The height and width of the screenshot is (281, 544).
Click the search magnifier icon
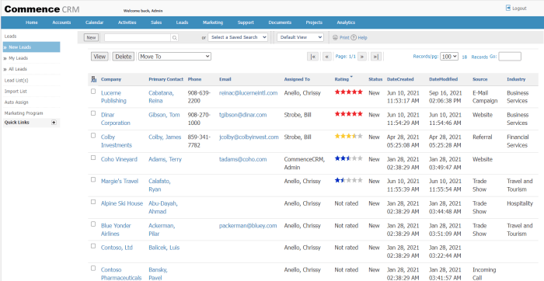(x=175, y=37)
